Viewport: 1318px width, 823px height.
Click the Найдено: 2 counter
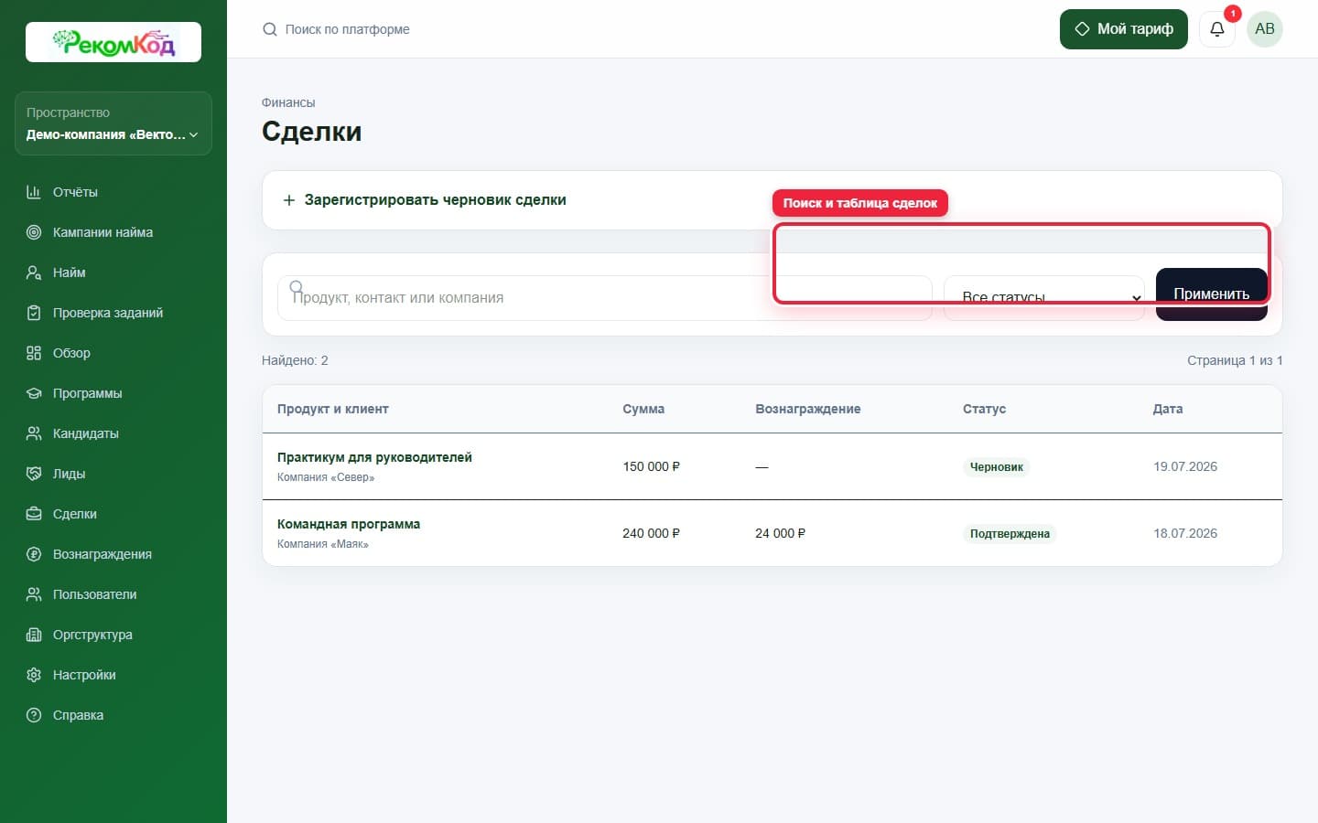pos(295,360)
